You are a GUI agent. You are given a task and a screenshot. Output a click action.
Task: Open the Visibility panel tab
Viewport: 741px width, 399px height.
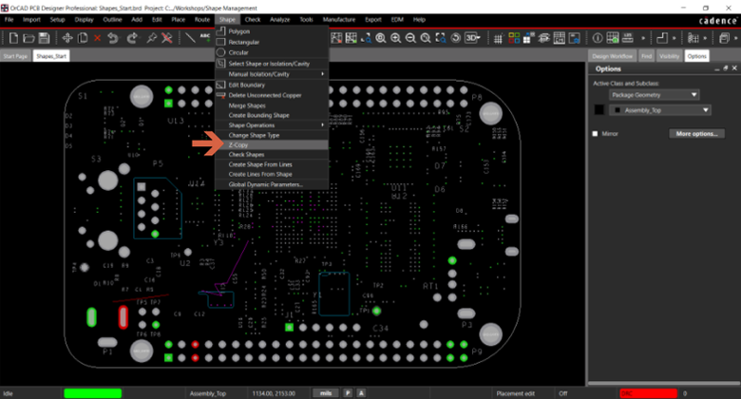(669, 56)
